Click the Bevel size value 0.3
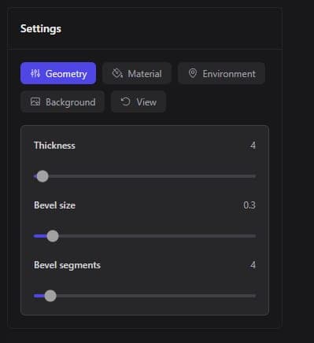The width and height of the screenshot is (314, 343). (249, 205)
